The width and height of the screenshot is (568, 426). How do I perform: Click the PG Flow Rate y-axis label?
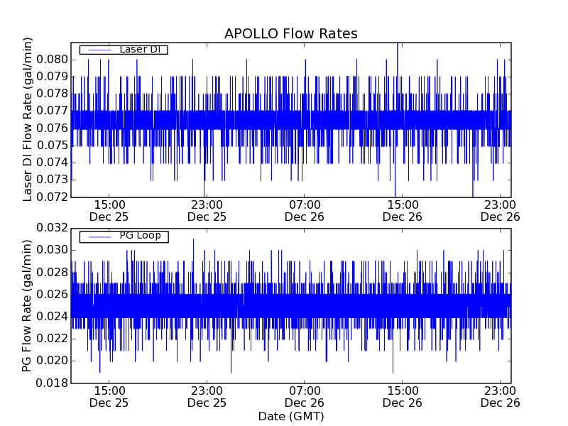pos(28,305)
